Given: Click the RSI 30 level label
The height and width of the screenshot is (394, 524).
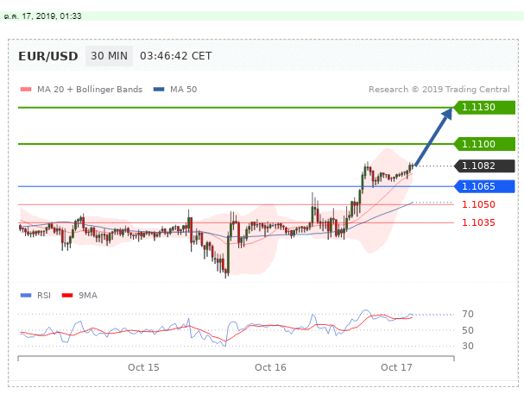Looking at the screenshot, I should (x=468, y=346).
